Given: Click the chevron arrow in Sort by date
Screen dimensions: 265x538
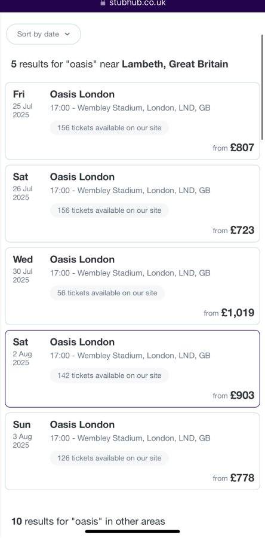Looking at the screenshot, I should (x=67, y=34).
